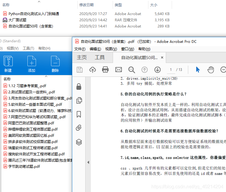
Task: Print the PDF with printer icon
Action: pos(105,70)
